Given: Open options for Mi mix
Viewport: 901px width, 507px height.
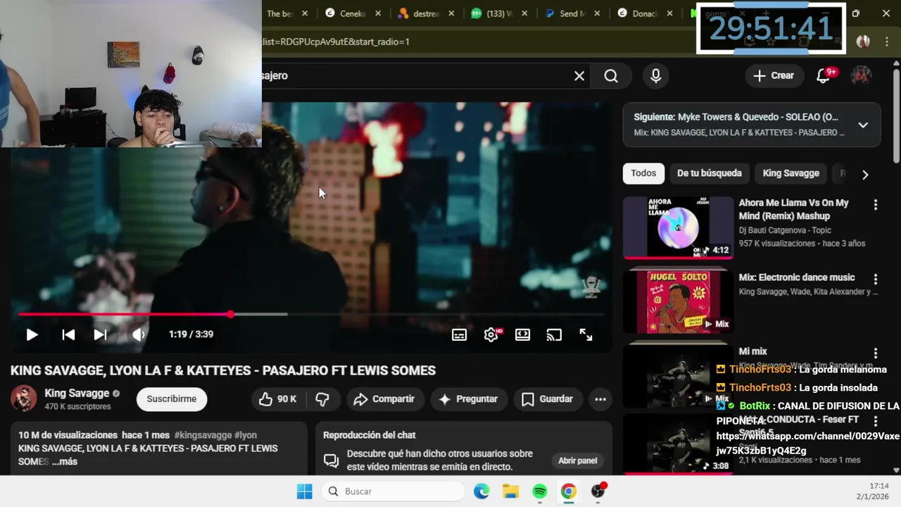Looking at the screenshot, I should pos(876,353).
